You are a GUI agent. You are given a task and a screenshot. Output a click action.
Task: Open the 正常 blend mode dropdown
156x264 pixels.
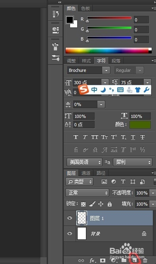coord(87,193)
